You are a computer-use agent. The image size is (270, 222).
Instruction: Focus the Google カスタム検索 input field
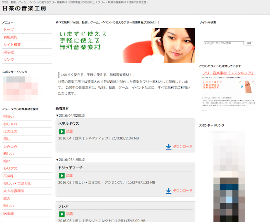[224, 43]
